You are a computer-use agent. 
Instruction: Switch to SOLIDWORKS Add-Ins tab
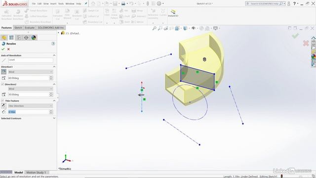coord(50,28)
